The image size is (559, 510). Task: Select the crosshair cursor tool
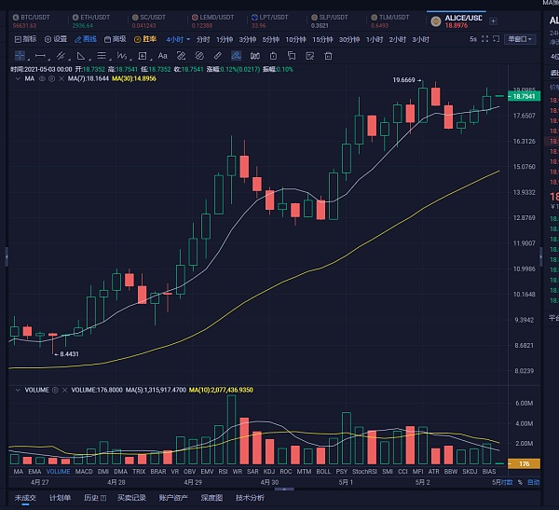(20, 56)
